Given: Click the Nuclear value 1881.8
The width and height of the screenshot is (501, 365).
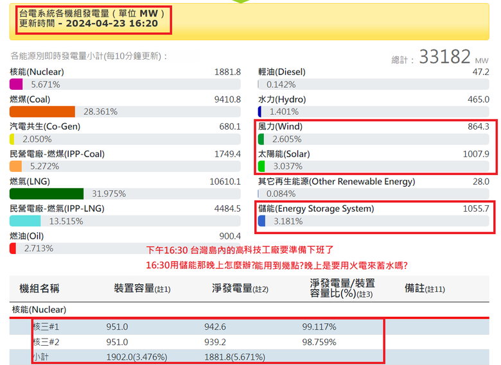Looking at the screenshot, I should pyautogui.click(x=227, y=72).
